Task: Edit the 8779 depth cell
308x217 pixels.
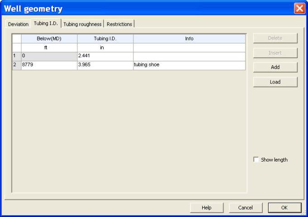Action: click(49, 65)
